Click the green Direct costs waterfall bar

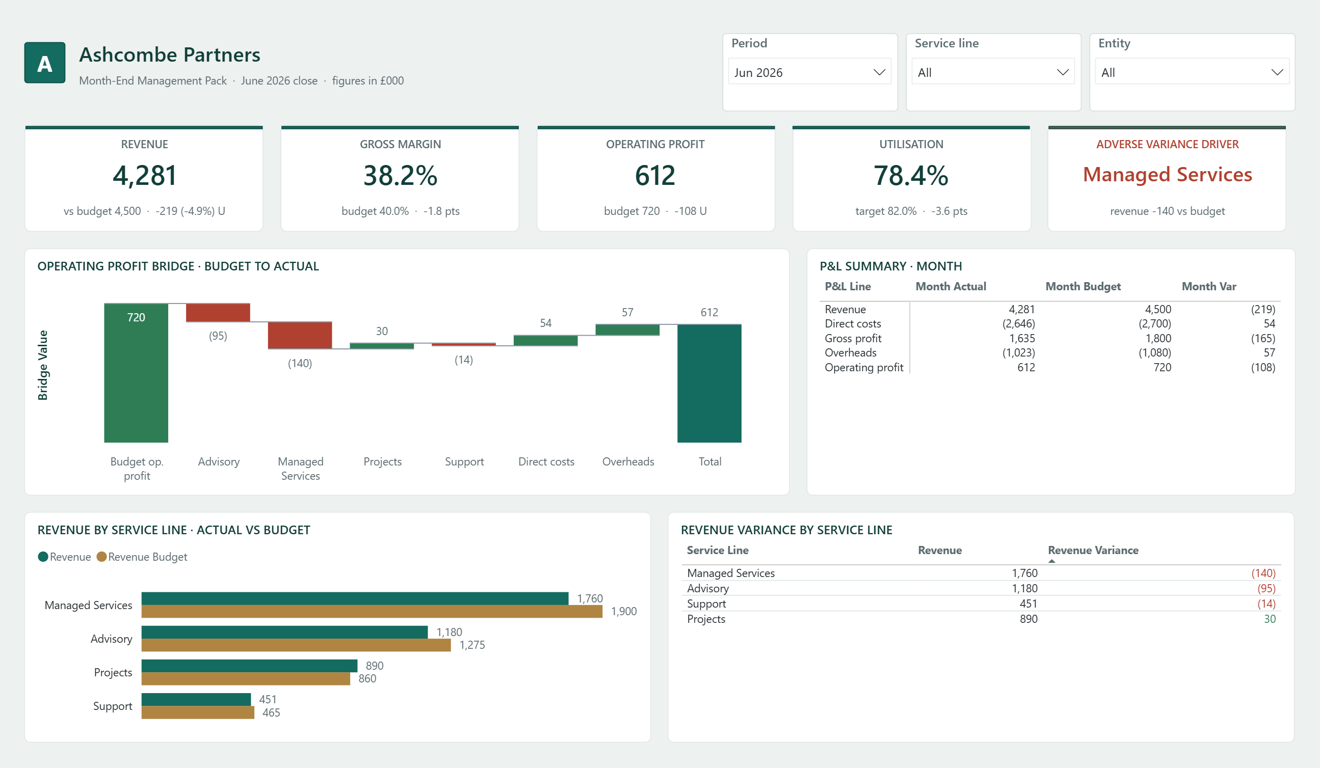545,340
